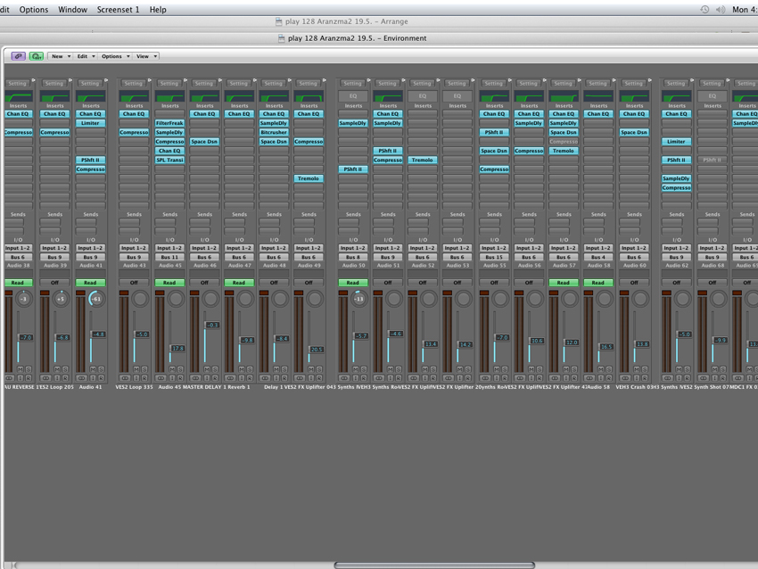Record-enable the Audio 58 channel
The width and height of the screenshot is (758, 569).
pos(608,378)
